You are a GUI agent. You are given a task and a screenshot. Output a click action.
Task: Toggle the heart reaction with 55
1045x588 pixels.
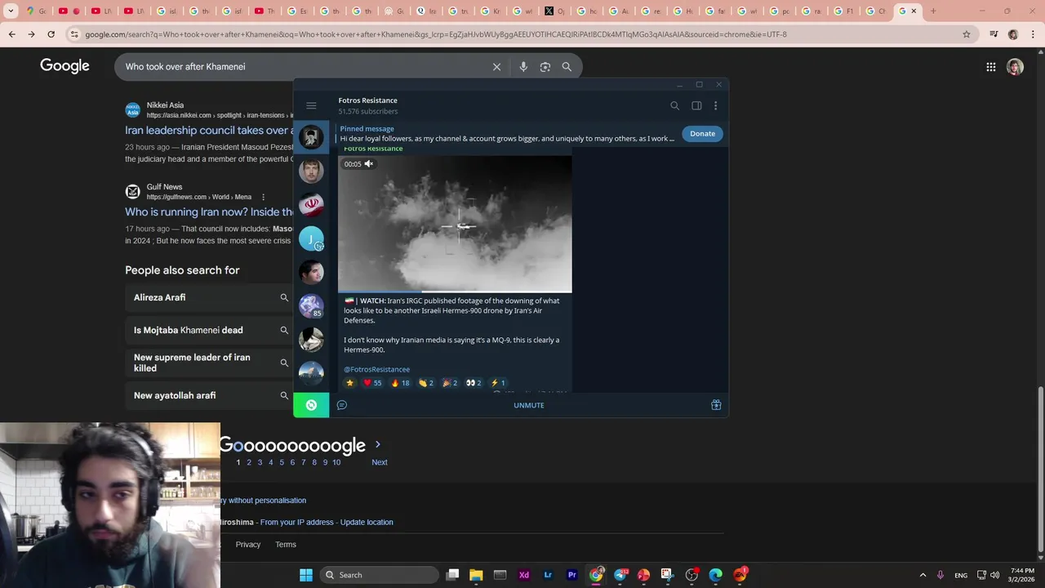[x=372, y=382]
